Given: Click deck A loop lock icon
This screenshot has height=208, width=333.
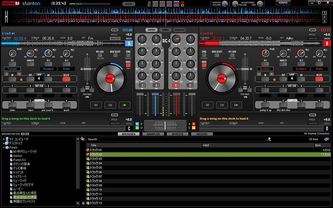Looking at the screenshot, I should (21, 79).
